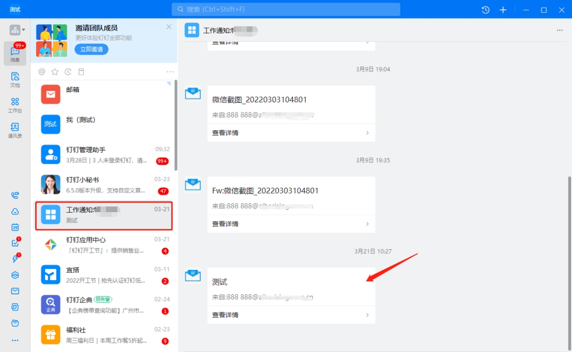Open the 工作台 (Workbench) sidebar section
Screen dimensions: 572x352
(x=15, y=105)
